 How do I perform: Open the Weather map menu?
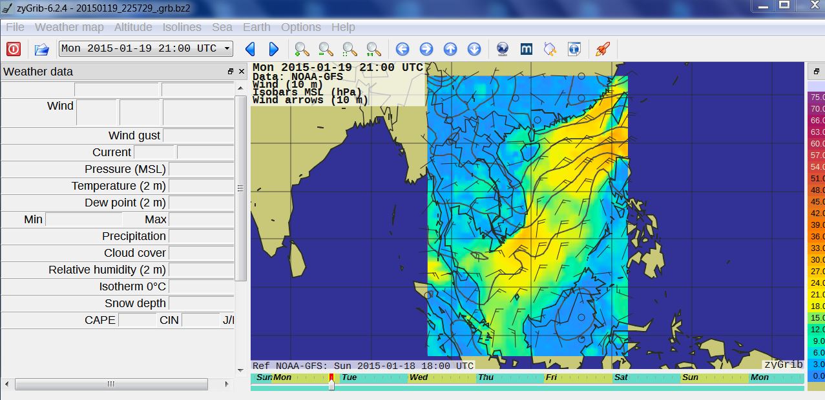69,27
